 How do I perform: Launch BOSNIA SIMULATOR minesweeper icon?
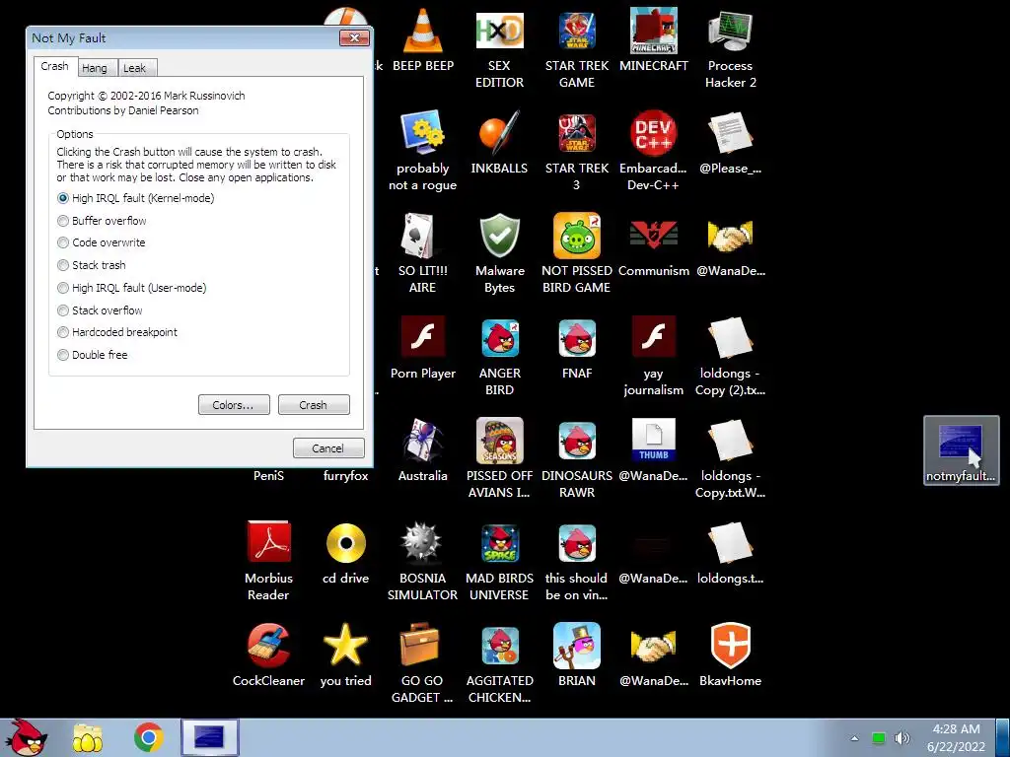coord(422,561)
